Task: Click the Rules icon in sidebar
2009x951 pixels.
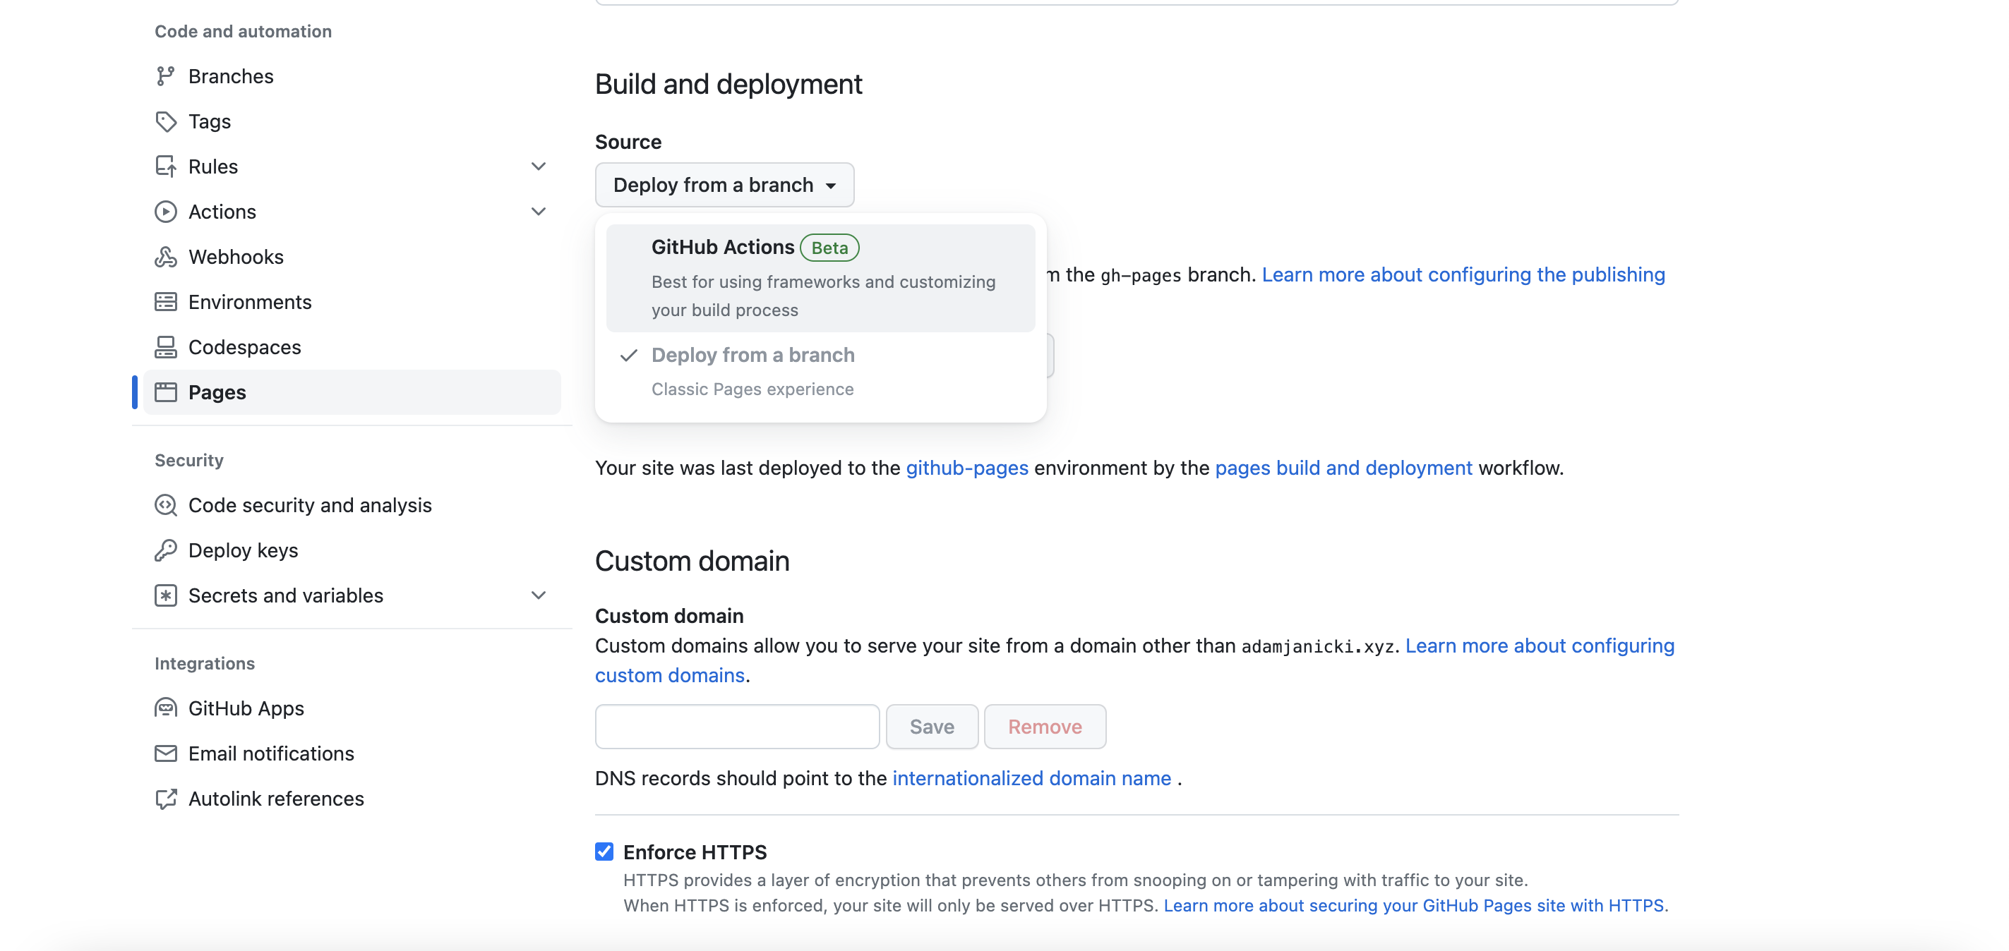Action: coord(165,166)
